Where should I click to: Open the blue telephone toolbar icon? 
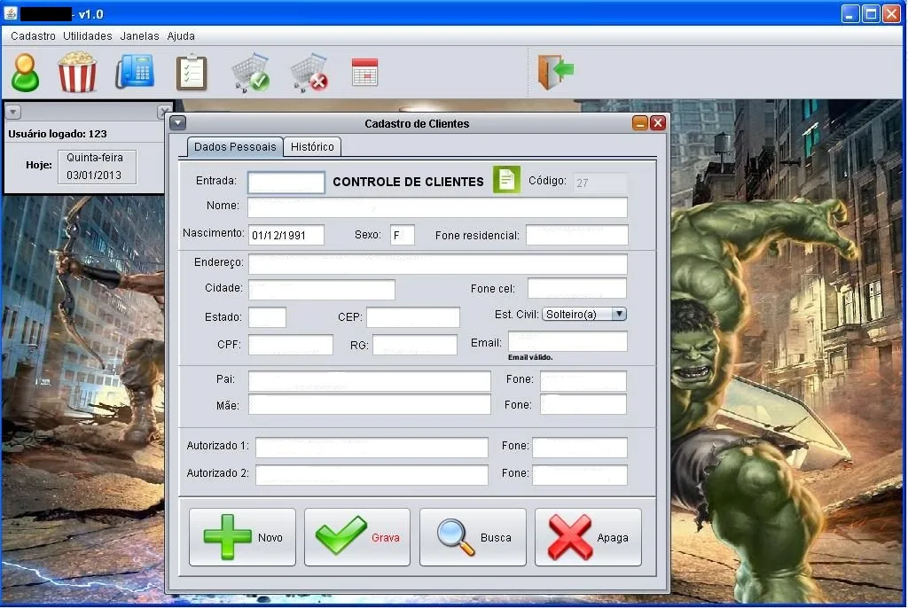(135, 72)
